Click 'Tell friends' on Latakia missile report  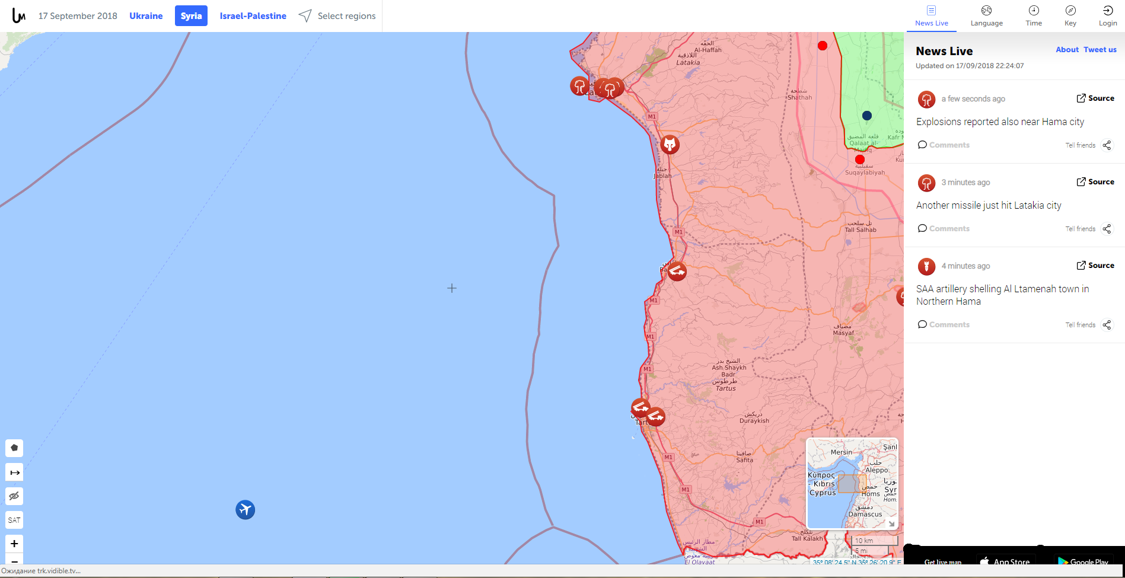tap(1080, 229)
